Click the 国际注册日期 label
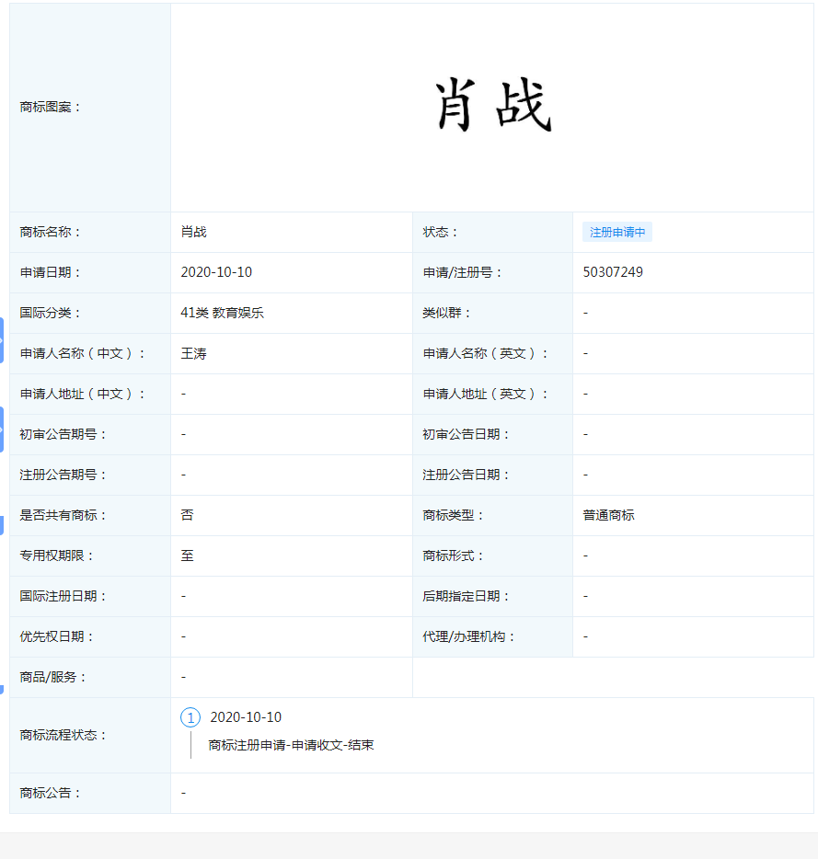 63,596
